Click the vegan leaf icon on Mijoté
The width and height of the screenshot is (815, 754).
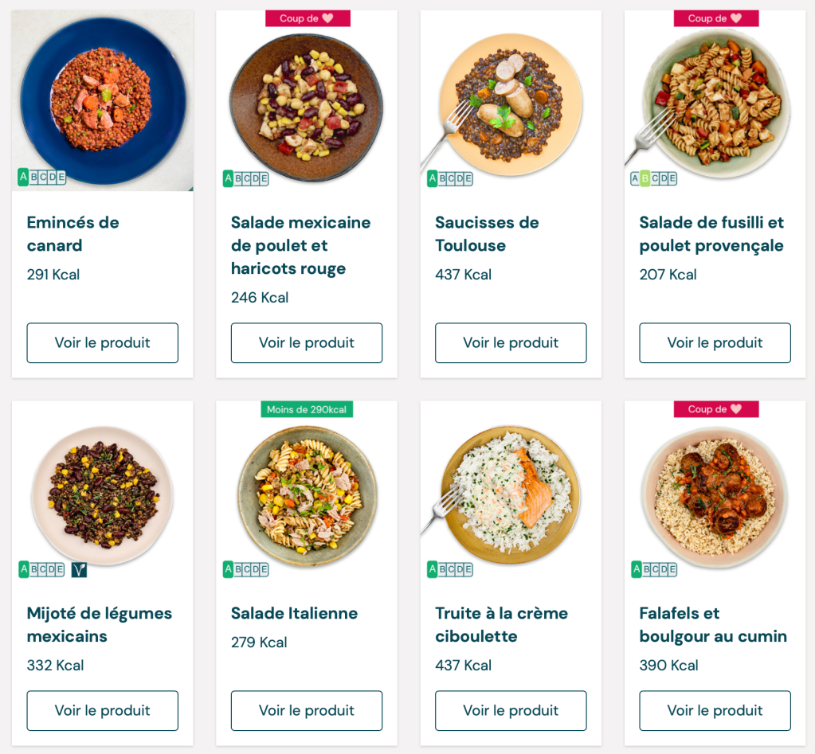click(x=79, y=569)
